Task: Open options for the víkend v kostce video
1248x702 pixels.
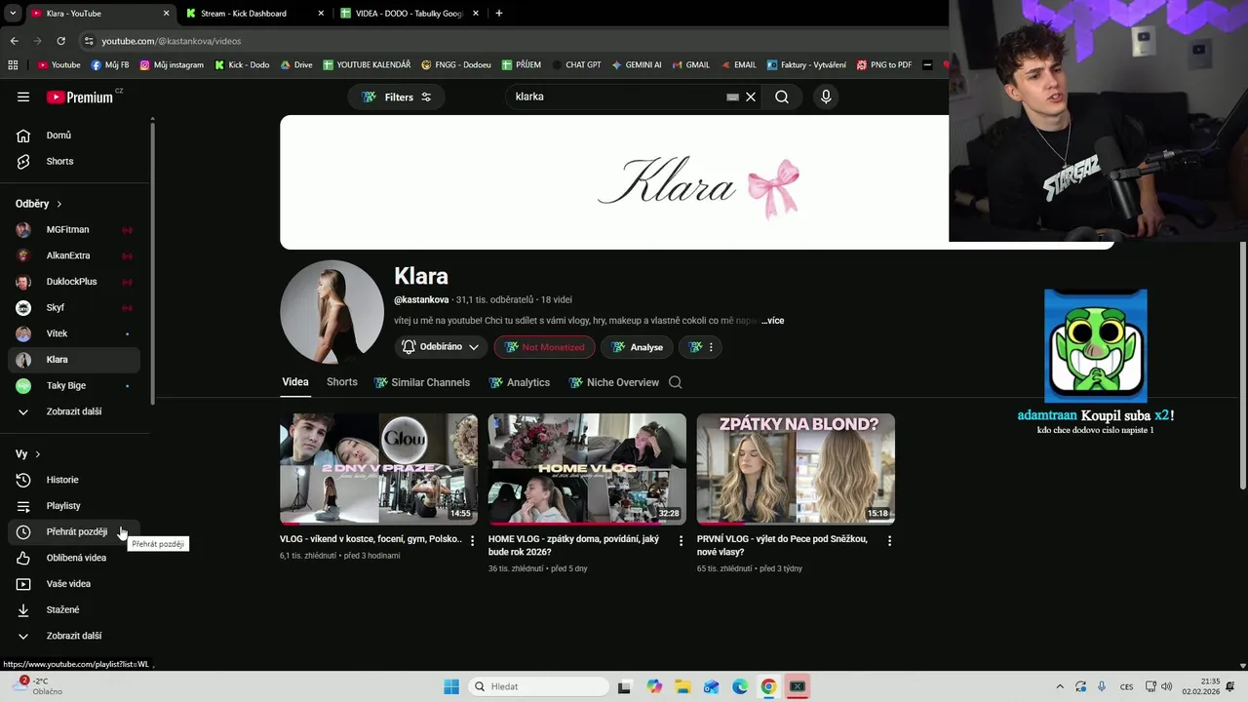Action: click(x=473, y=540)
